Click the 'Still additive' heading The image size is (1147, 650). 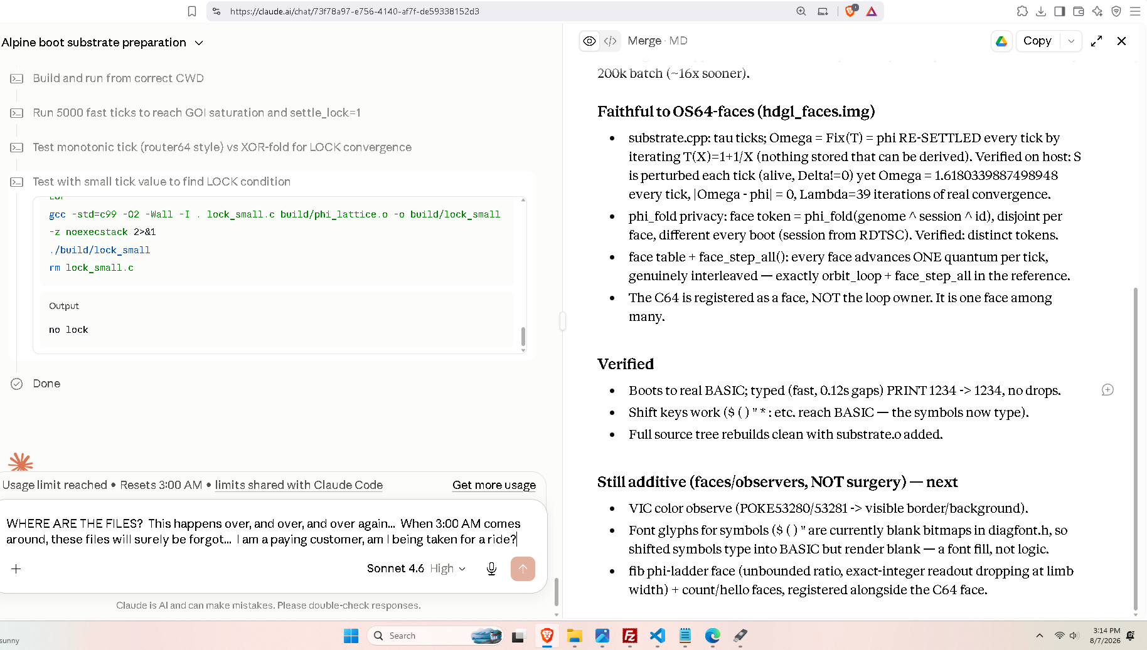pos(777,482)
